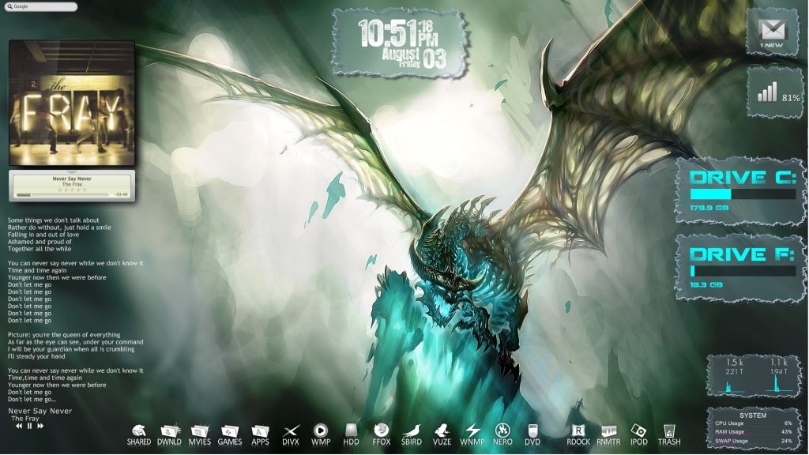809x455 pixels.
Task: Rate the song with the stars row
Action: coord(72,190)
